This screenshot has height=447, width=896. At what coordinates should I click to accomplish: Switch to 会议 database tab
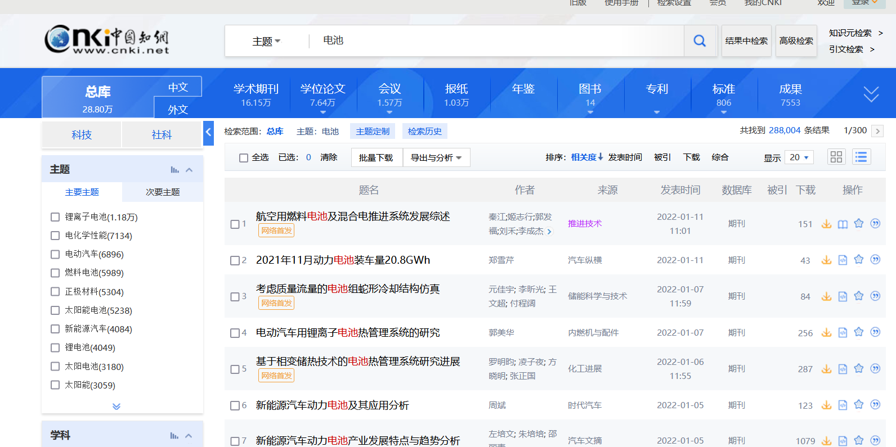tap(389, 94)
